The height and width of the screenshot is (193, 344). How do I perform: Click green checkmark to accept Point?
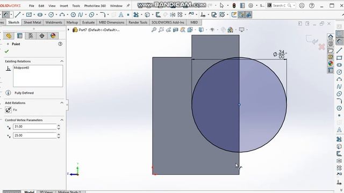(x=7, y=51)
